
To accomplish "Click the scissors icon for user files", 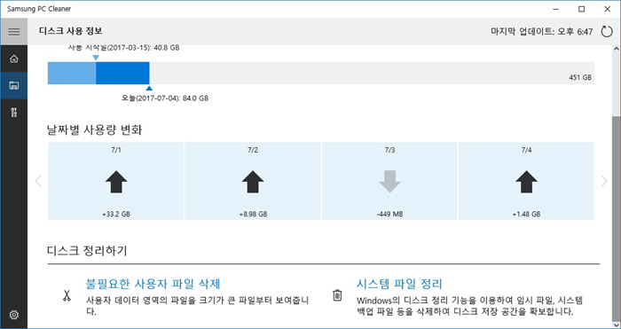I will click(x=67, y=295).
